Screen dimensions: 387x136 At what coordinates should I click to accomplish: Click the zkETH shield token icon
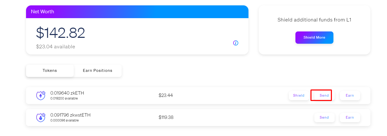point(41,96)
